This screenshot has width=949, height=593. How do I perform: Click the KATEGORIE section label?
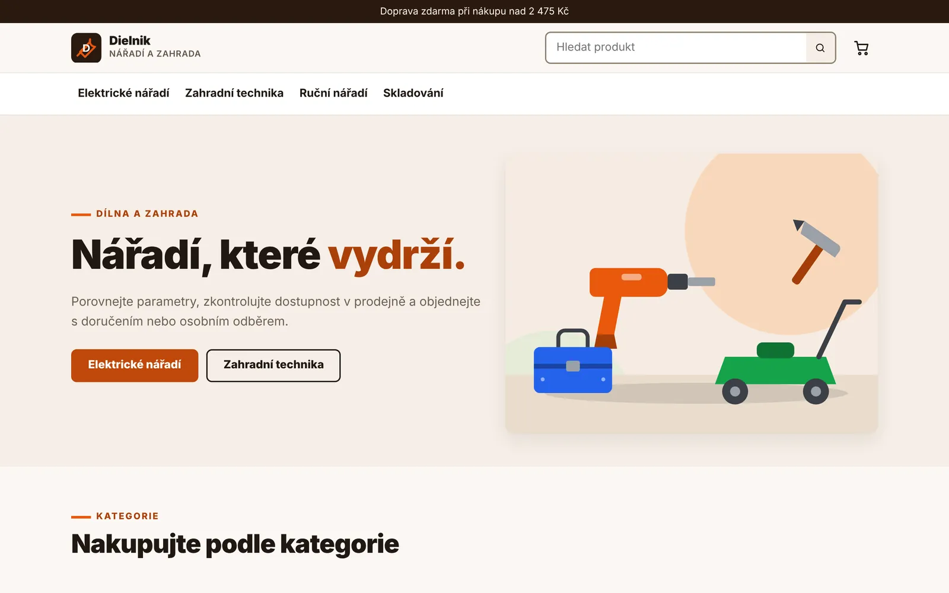tap(128, 516)
